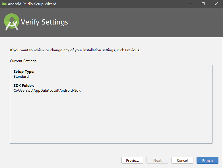The width and height of the screenshot is (223, 168).
Task: Minimize the Setup Wizard window
Action: 190,4
